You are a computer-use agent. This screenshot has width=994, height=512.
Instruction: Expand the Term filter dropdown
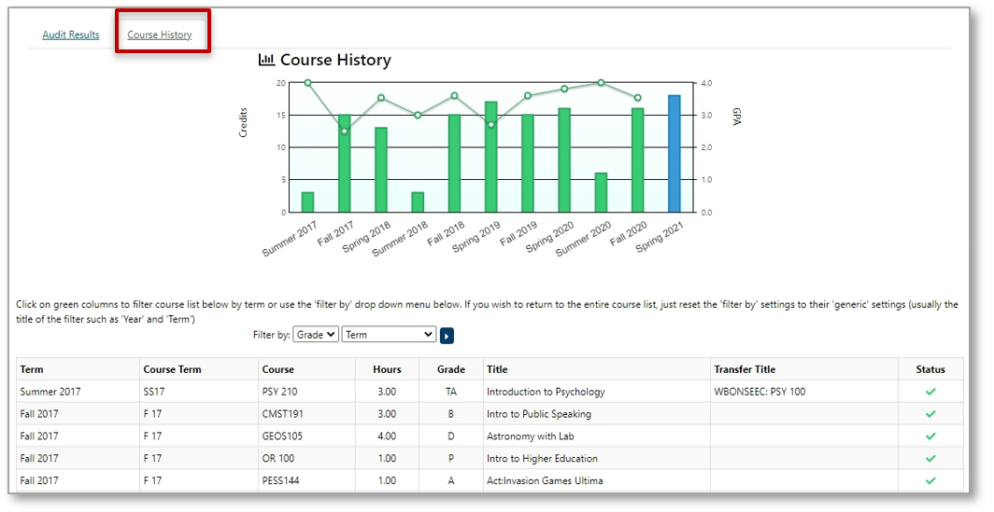[x=389, y=335]
